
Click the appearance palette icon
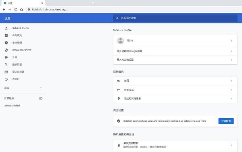[x=6, y=57]
